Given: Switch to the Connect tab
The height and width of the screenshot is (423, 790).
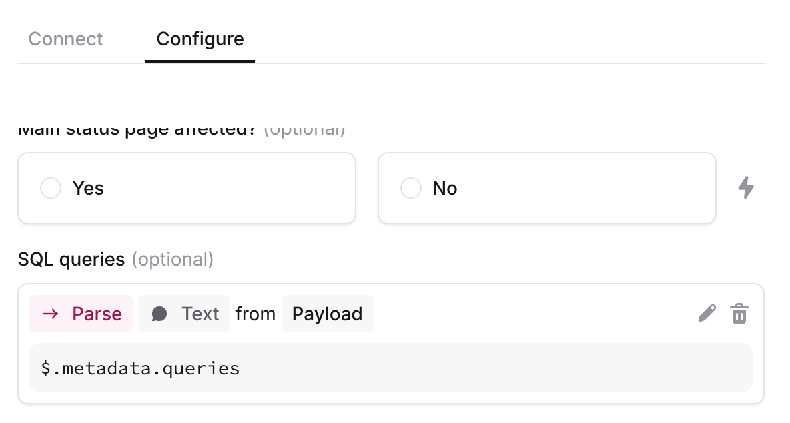Looking at the screenshot, I should click(x=65, y=39).
